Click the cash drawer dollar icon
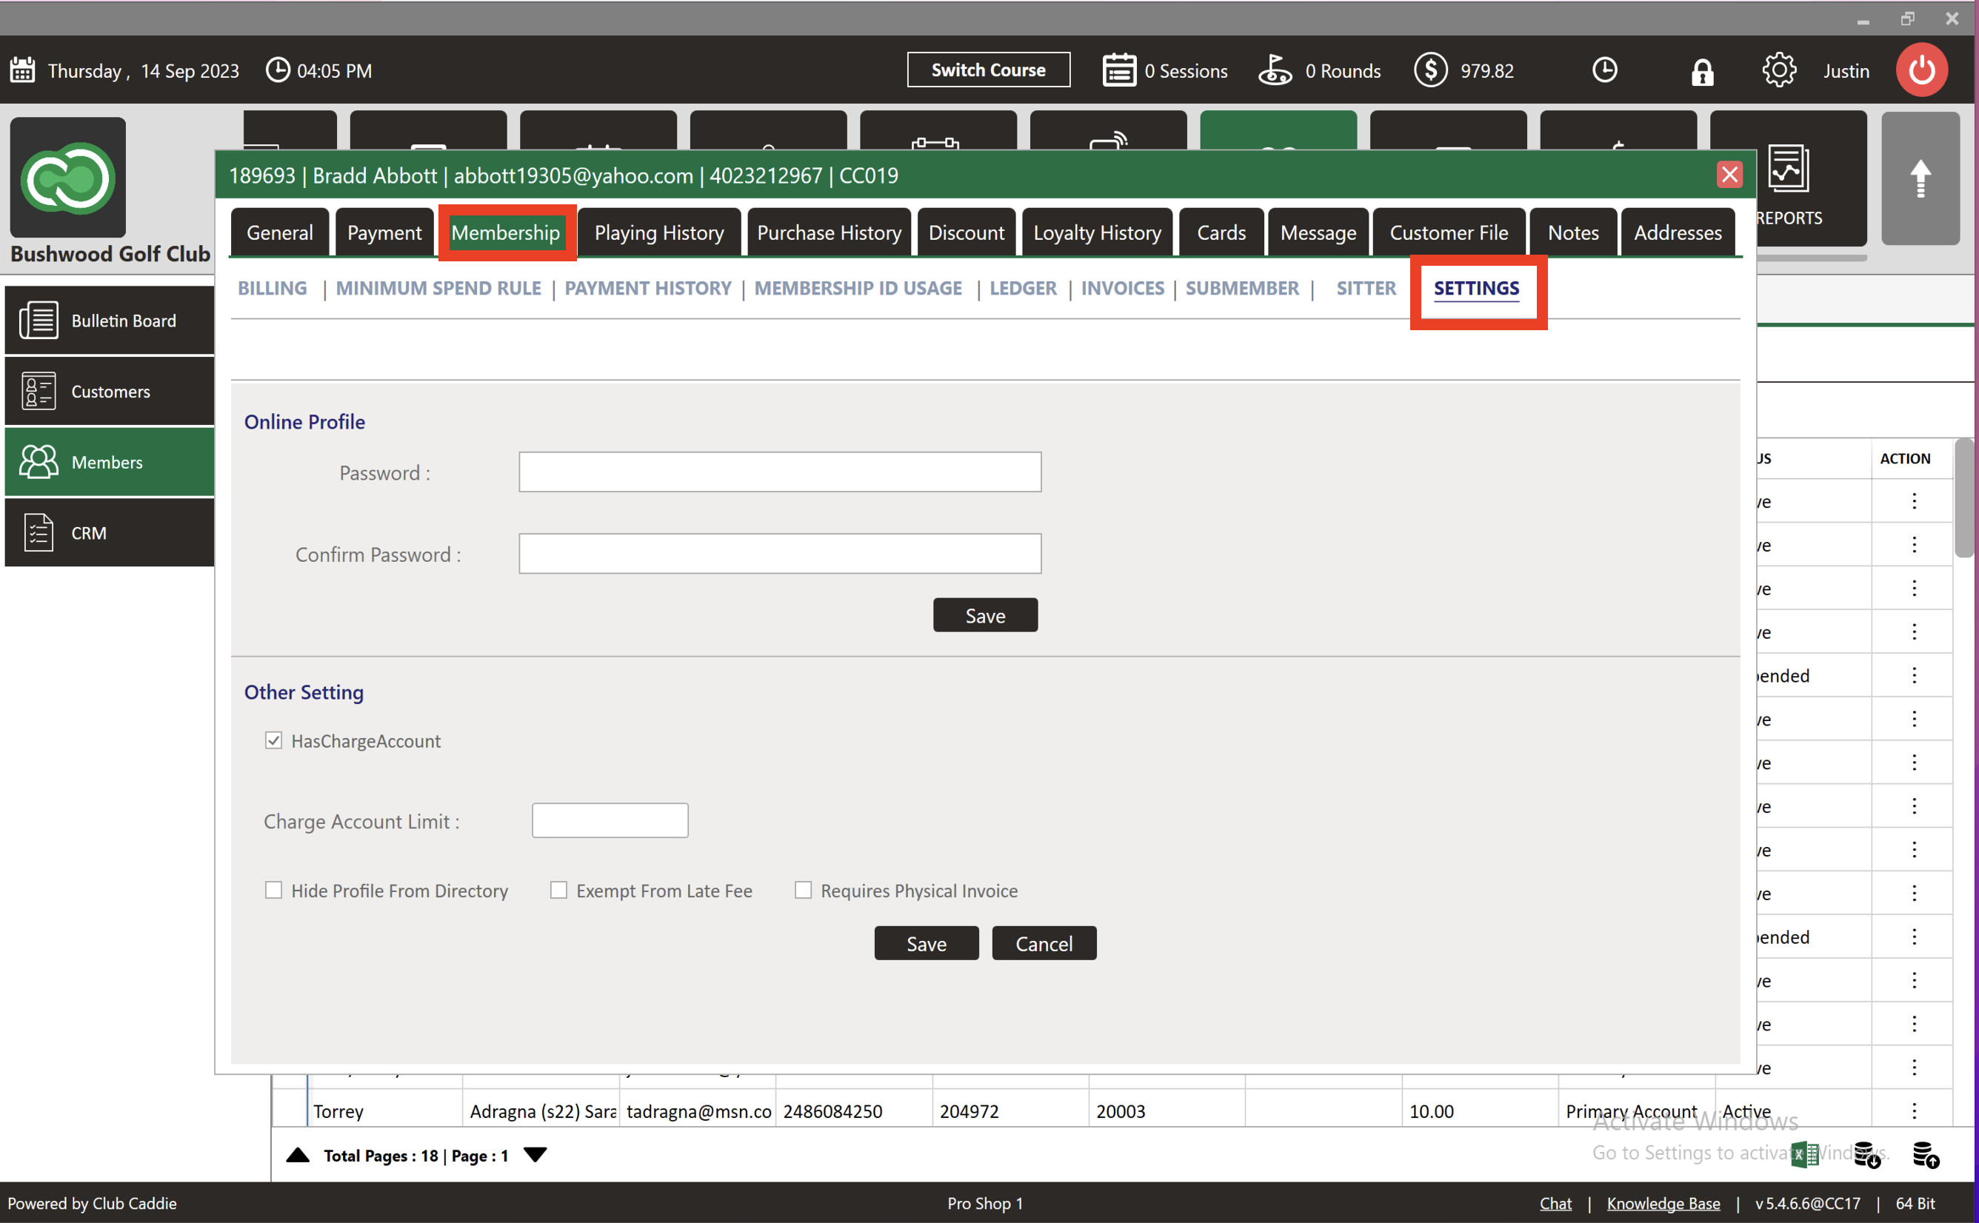1979x1223 pixels. [x=1429, y=70]
